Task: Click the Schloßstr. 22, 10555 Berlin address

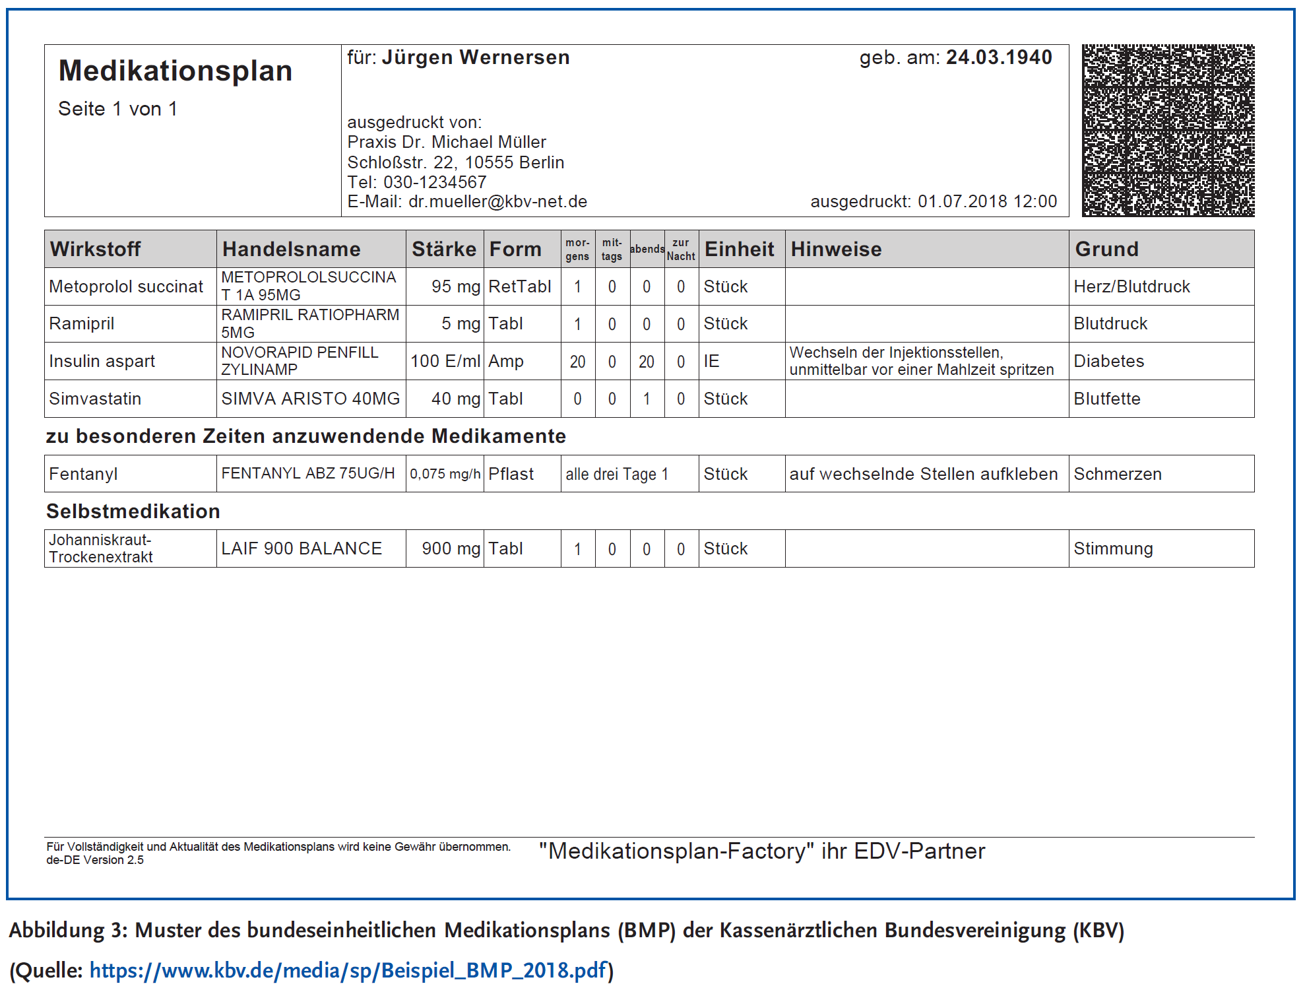Action: 456,162
